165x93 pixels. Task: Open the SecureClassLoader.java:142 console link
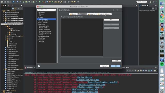point(103,82)
